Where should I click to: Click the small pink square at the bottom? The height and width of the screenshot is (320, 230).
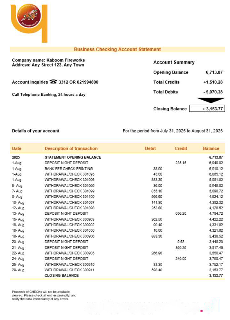[x=202, y=311]
